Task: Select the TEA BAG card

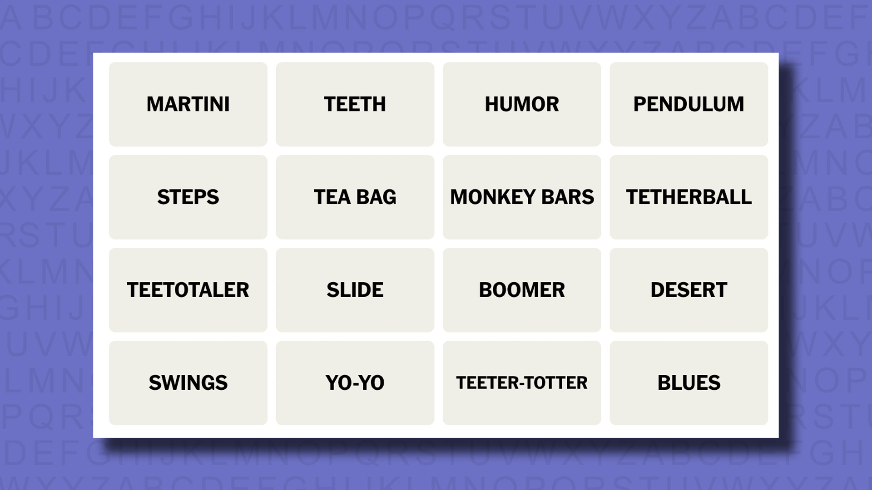Action: pos(355,197)
